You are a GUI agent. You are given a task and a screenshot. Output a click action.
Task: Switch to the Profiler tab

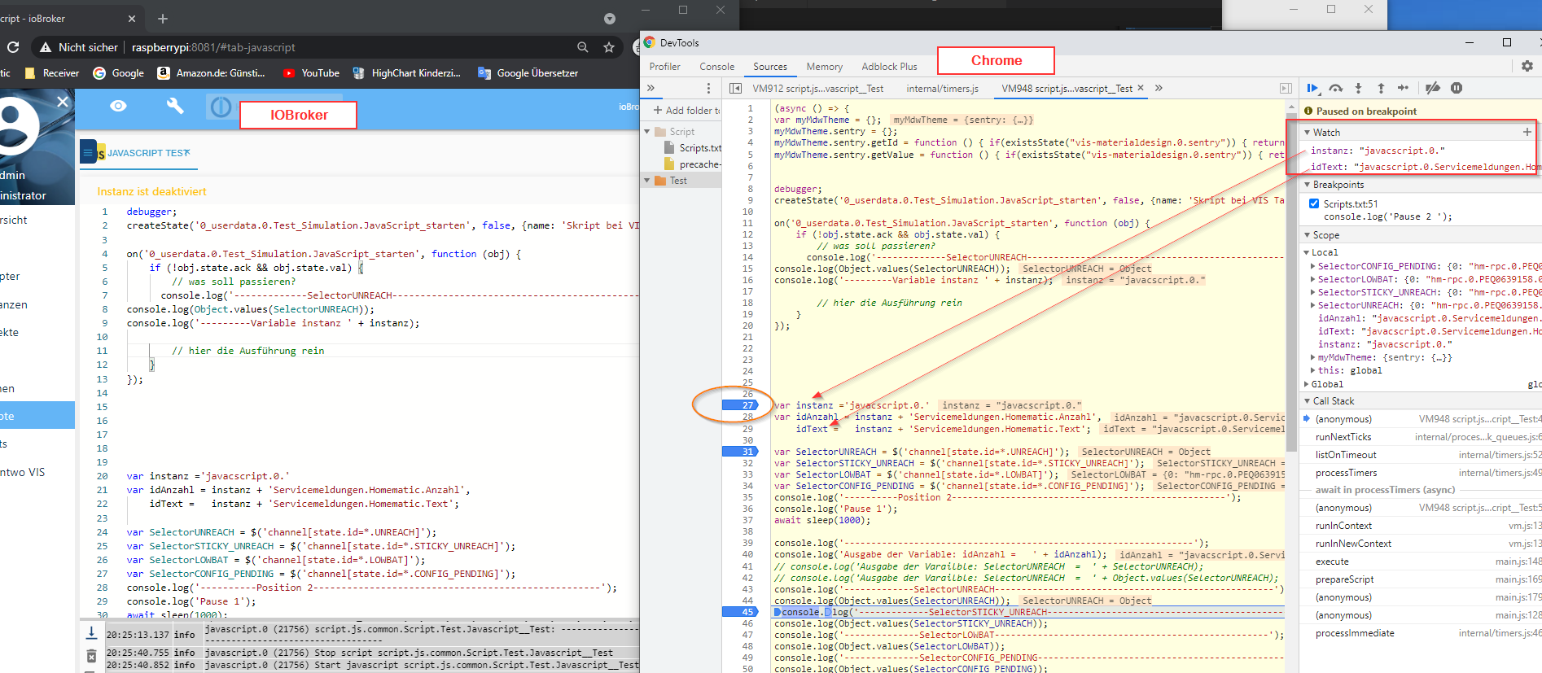[664, 67]
